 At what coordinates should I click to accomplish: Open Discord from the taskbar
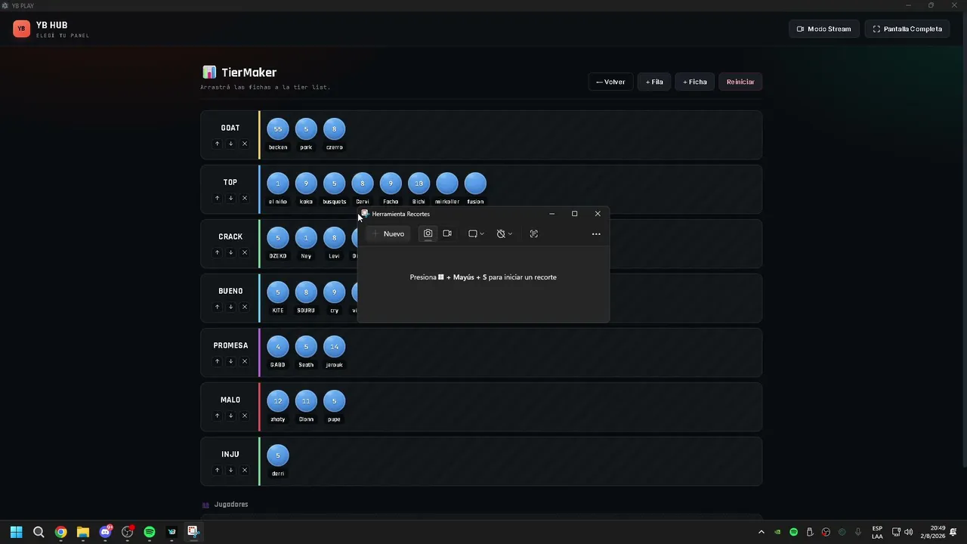point(105,532)
